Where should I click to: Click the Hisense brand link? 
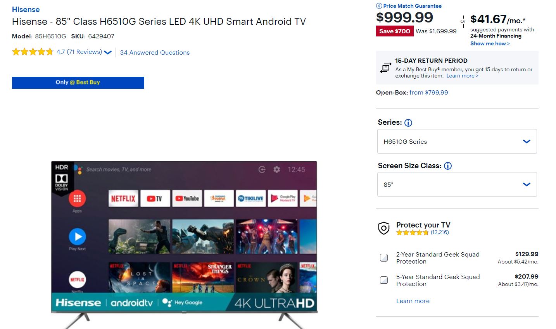tap(26, 9)
